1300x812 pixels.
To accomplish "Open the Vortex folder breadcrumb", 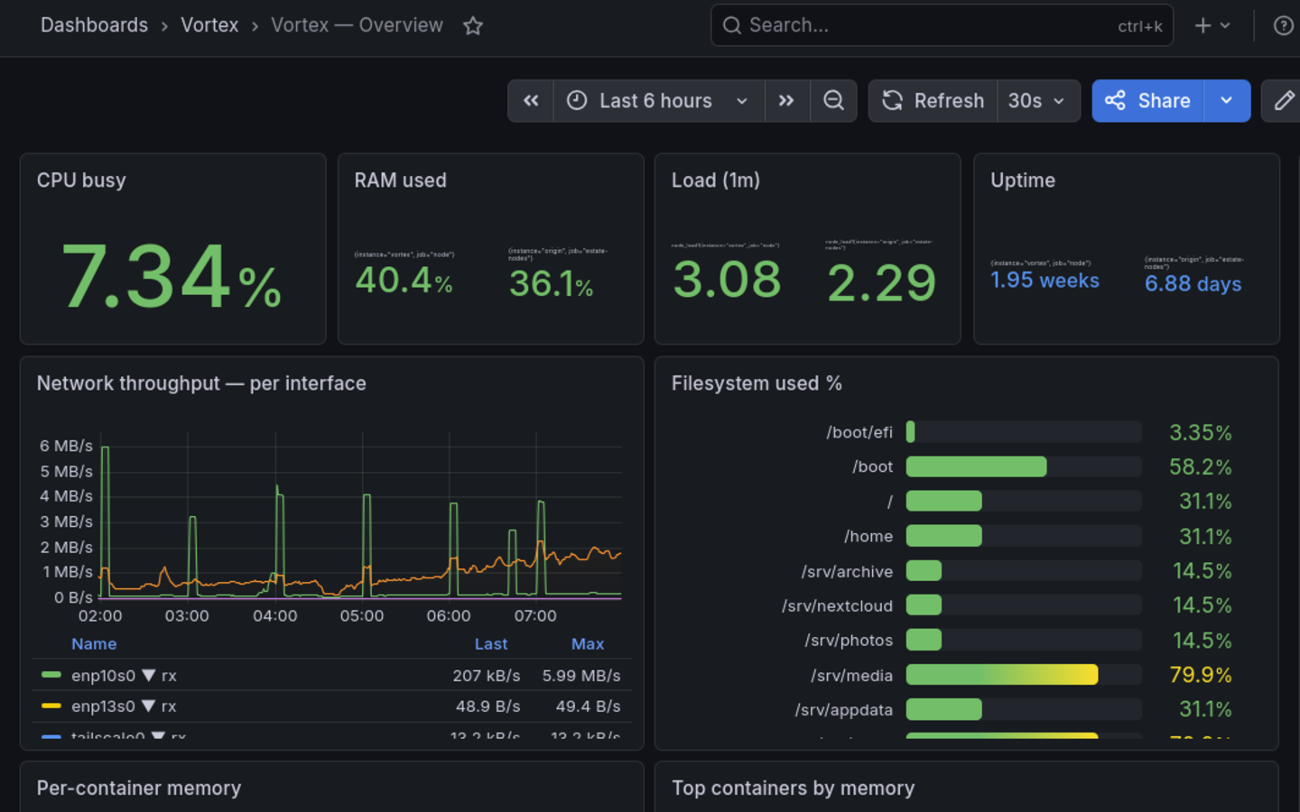I will click(x=209, y=25).
